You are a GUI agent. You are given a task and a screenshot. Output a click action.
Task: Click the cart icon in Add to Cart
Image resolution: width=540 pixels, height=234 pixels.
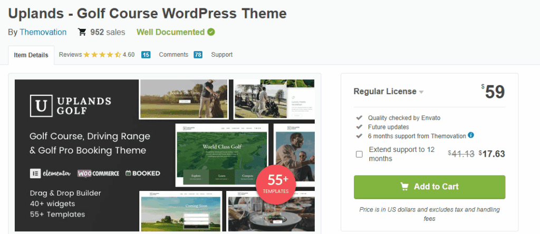[404, 187]
